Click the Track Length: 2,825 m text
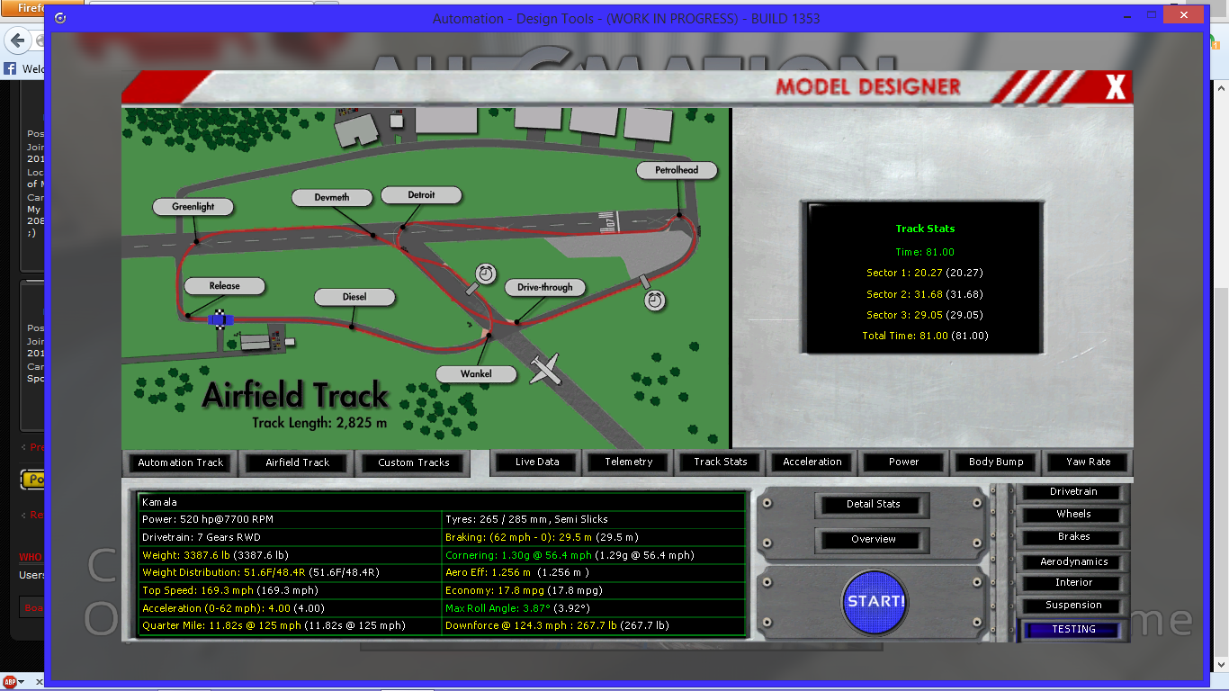The height and width of the screenshot is (691, 1229). pyautogui.click(x=319, y=422)
